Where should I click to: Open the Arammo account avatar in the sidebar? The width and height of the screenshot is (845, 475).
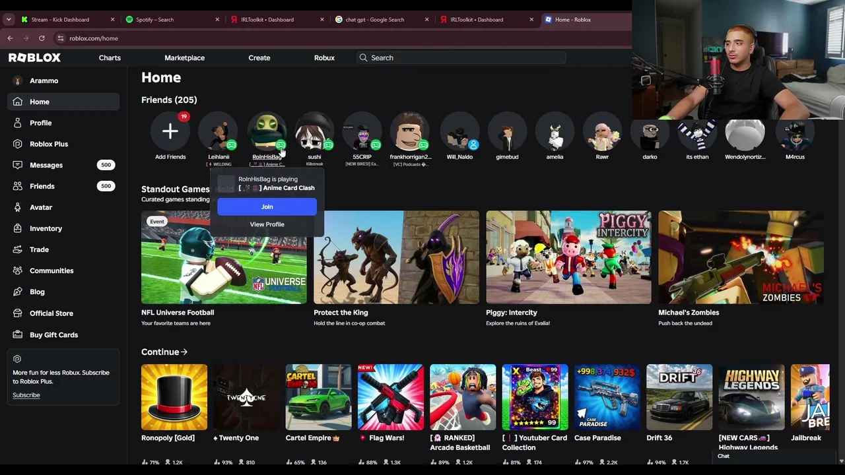17,80
